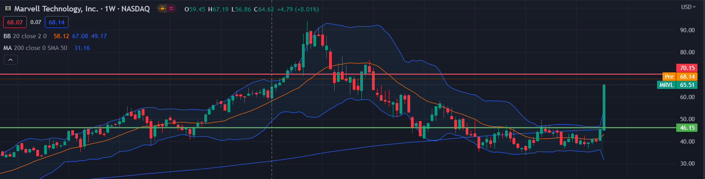
Task: Click the green MRVL 65.51 price label
Action: coord(677,85)
